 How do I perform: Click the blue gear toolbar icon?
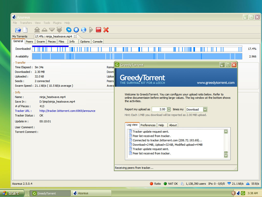[69, 30]
